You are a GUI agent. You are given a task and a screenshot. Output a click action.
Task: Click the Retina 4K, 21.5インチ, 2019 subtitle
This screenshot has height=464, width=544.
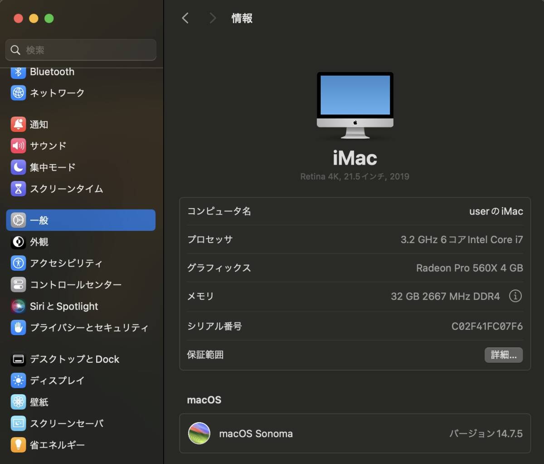pos(355,176)
